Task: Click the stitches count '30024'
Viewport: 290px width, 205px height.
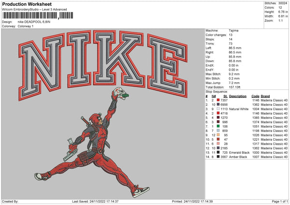Action: point(283,3)
